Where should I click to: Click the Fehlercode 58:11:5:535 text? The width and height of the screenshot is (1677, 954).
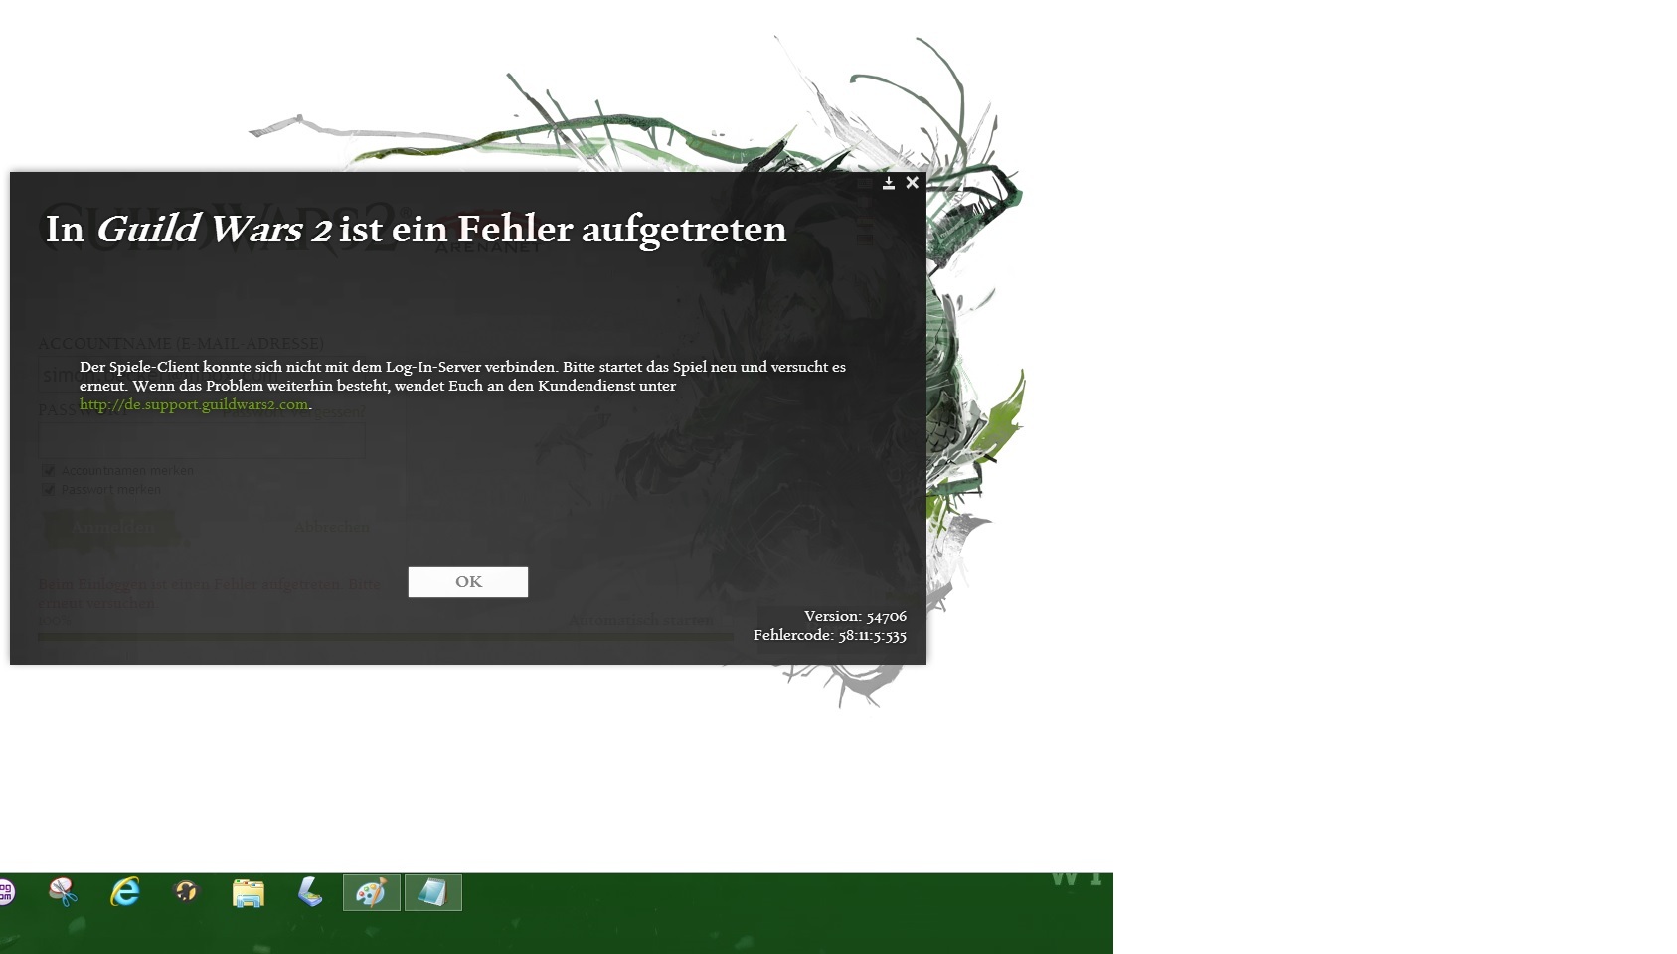[830, 635]
